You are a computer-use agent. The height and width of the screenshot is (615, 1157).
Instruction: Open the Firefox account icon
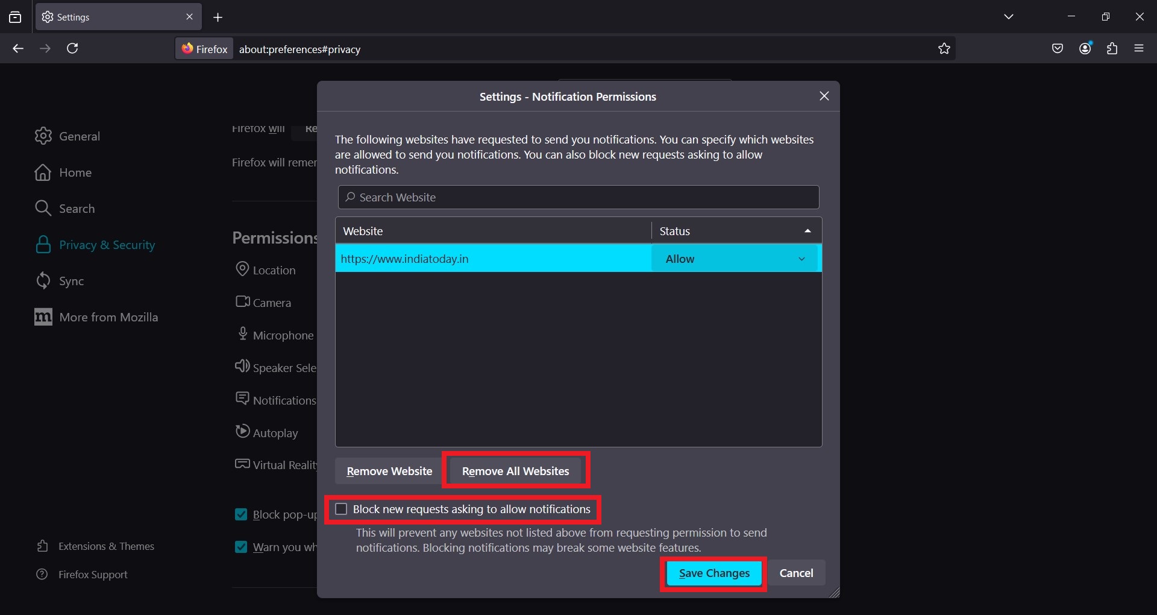pyautogui.click(x=1085, y=48)
